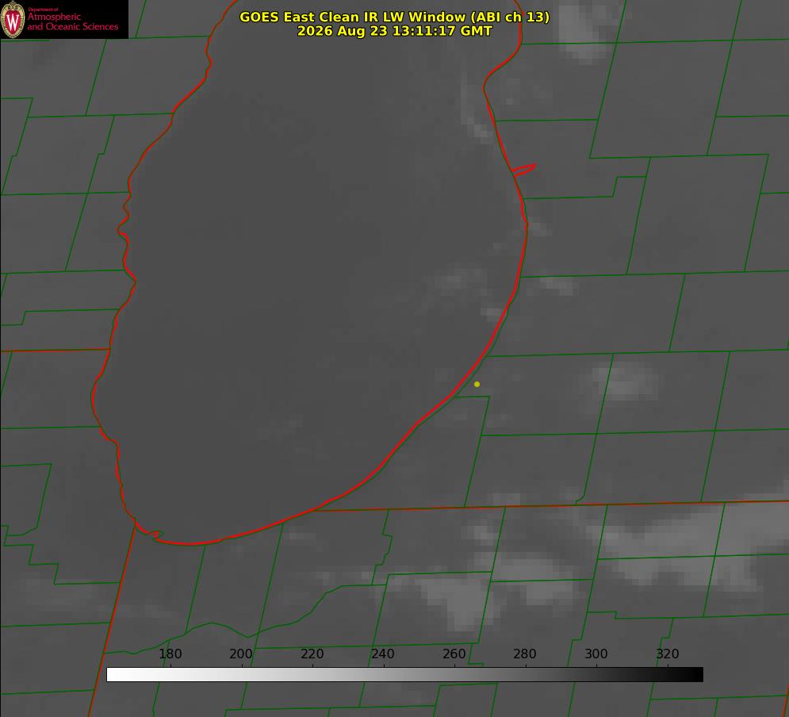
Task: Click the small red inlet at the lake's southern tip
Action: 151,533
